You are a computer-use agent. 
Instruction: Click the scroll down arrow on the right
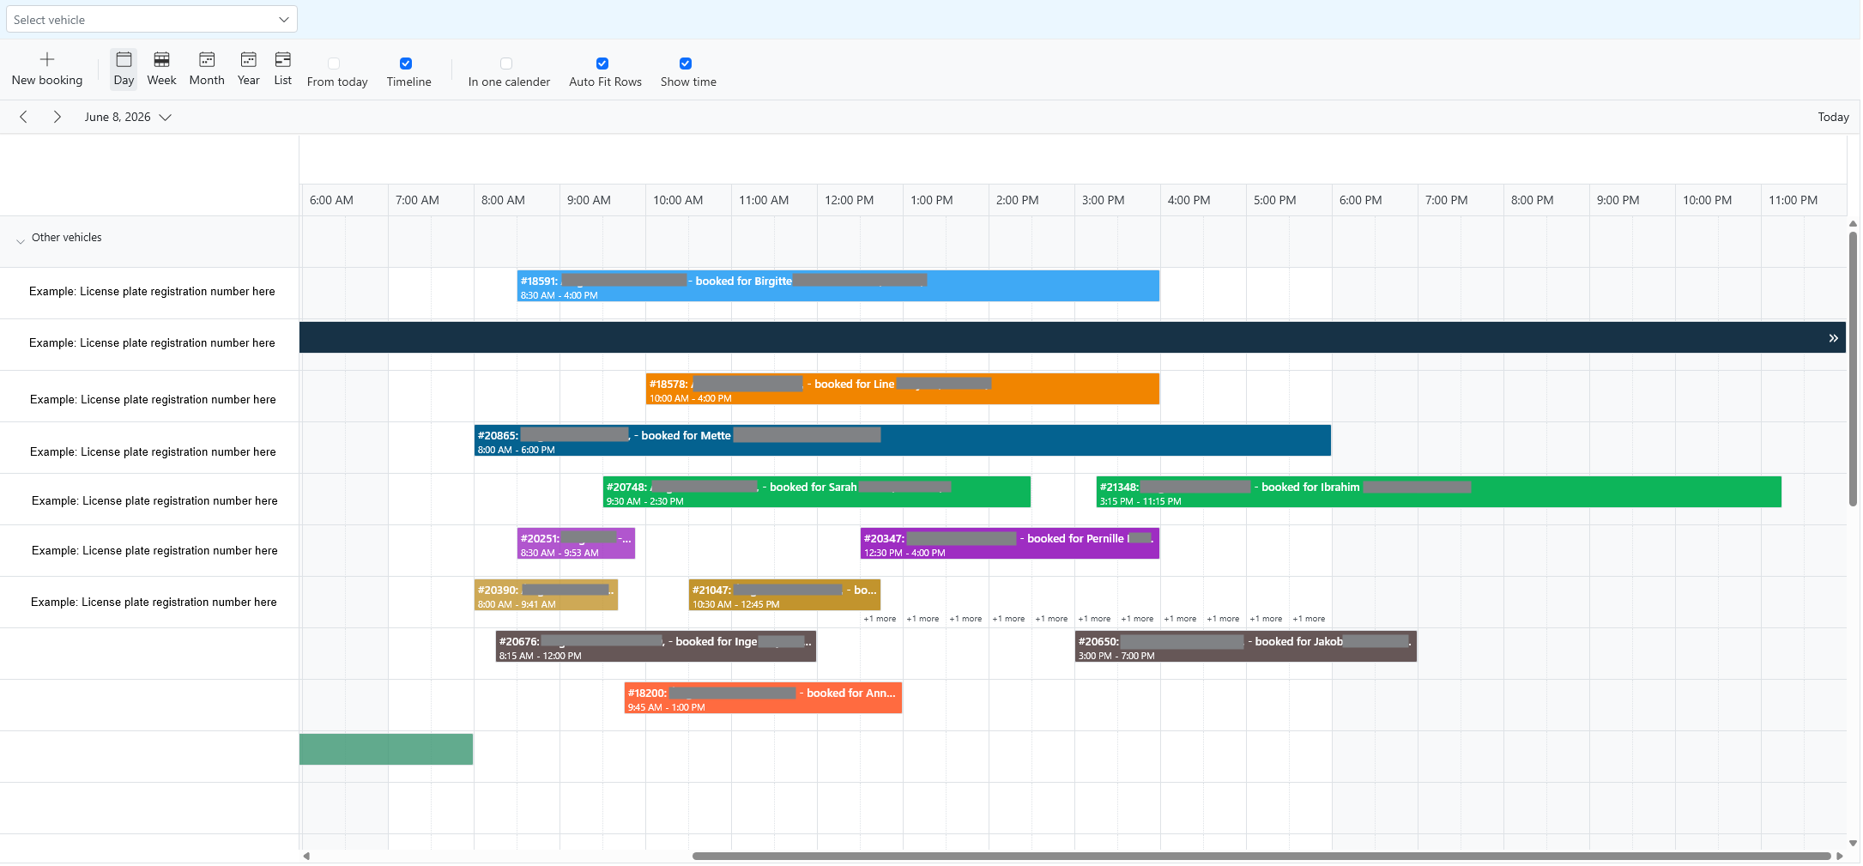1854,844
